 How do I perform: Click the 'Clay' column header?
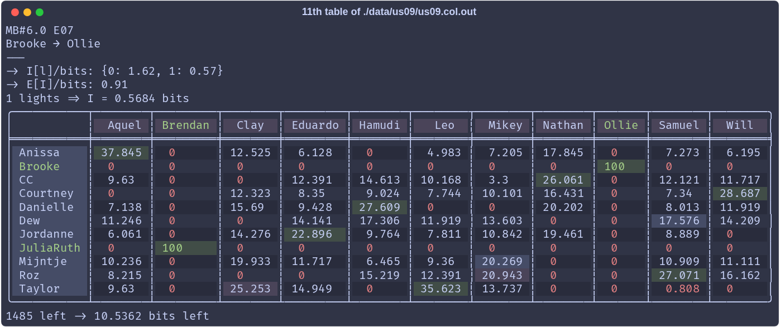(250, 125)
